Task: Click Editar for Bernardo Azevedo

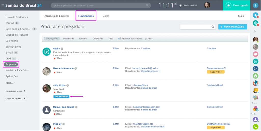Action: point(116,68)
